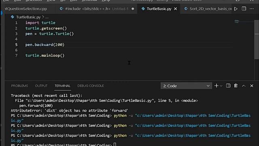Click 'pen = turtle.Turtle()' line
The height and width of the screenshot is (146, 259).
pyautogui.click(x=49, y=34)
